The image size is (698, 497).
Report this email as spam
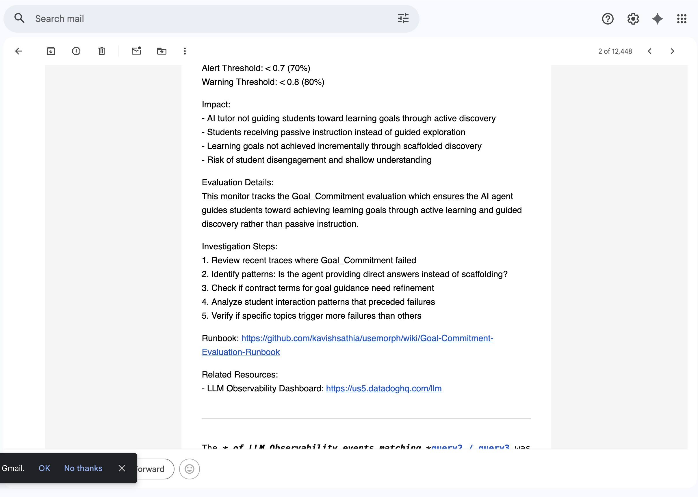coord(76,51)
